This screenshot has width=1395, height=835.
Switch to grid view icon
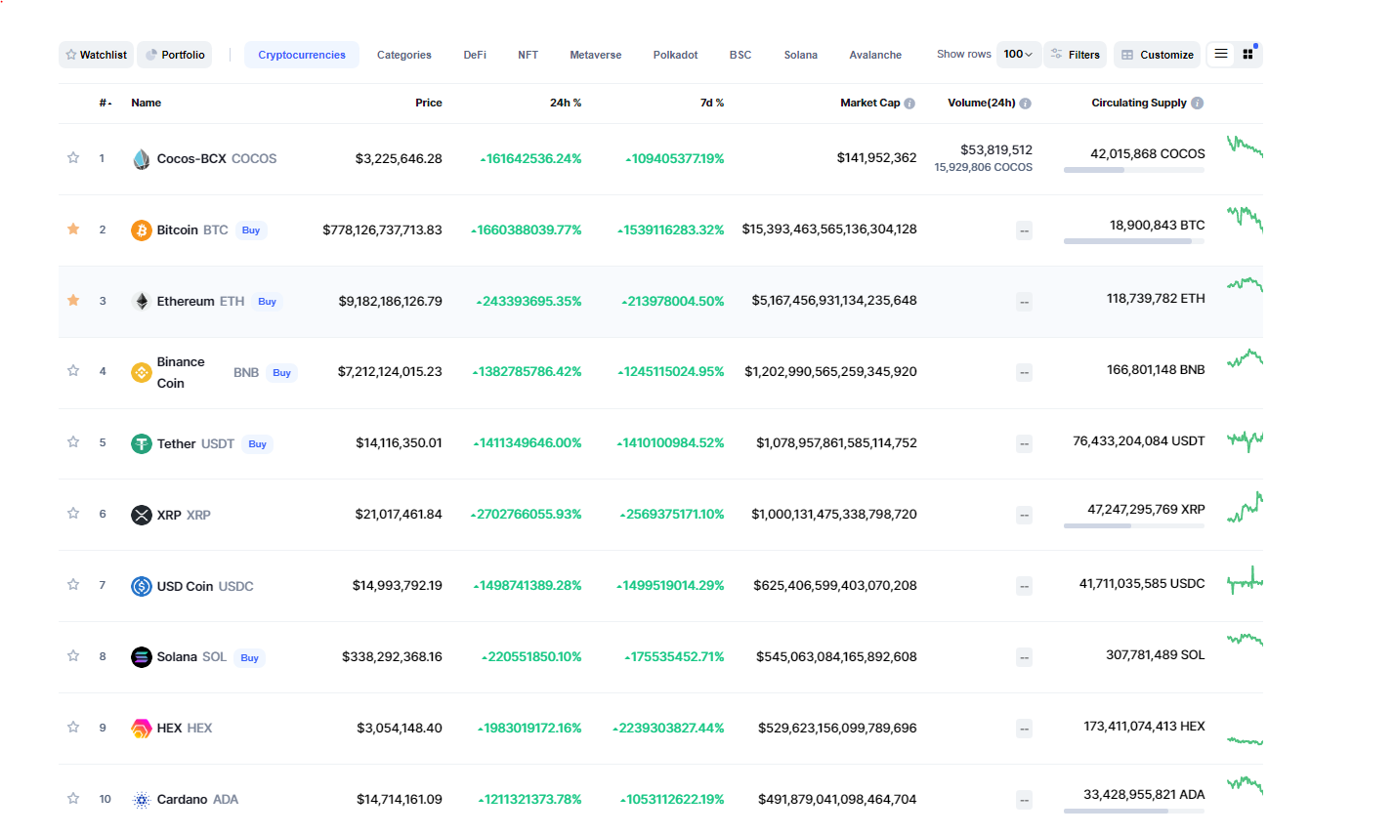click(1247, 55)
